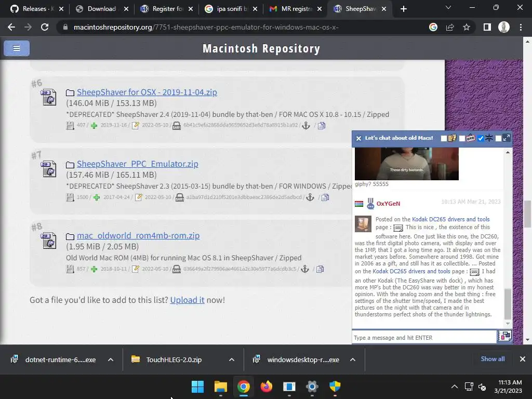Share this page via the address bar icon
This screenshot has height=399, width=532.
coord(450,27)
